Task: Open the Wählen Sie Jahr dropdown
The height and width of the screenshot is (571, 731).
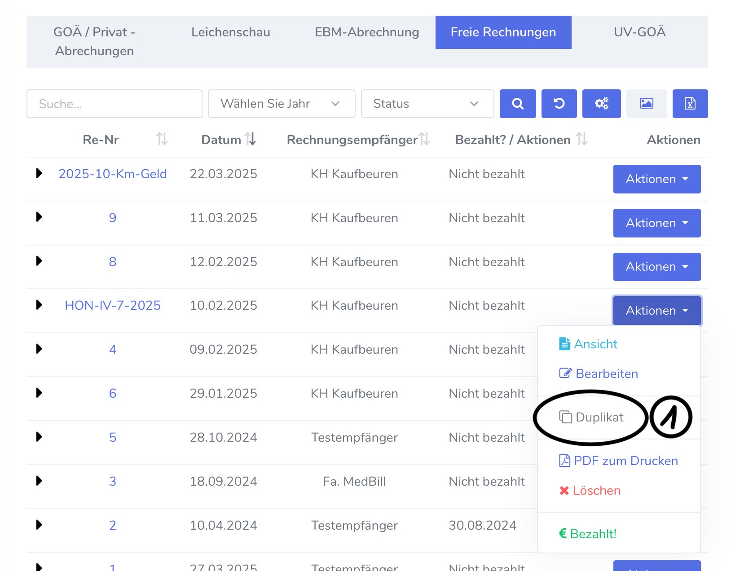Action: 281,104
